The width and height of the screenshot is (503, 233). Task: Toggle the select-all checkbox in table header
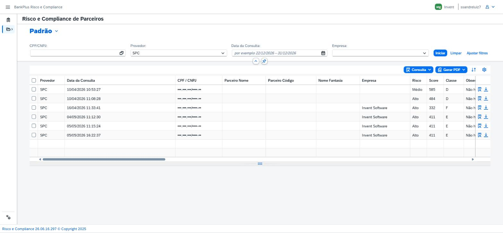tap(34, 80)
